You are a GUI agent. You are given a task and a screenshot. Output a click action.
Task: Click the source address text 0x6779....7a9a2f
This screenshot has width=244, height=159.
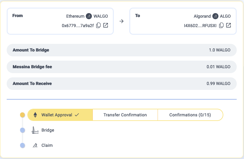pos(78,26)
